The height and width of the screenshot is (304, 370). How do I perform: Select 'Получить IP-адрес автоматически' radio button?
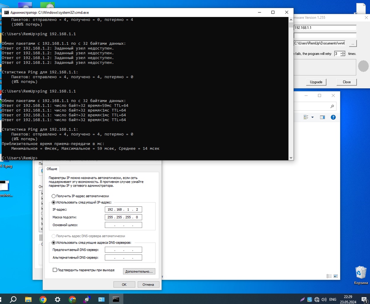[54, 196]
